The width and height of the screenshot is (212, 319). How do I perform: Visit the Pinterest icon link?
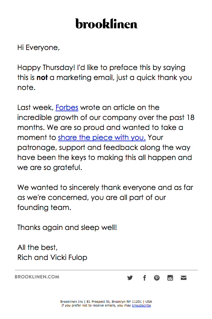157,278
